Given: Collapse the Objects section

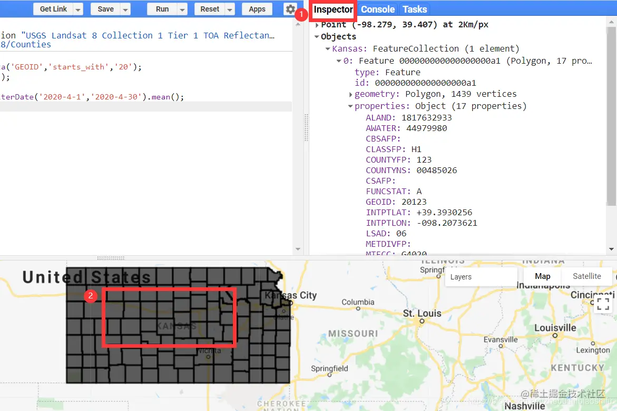Looking at the screenshot, I should click(x=317, y=36).
